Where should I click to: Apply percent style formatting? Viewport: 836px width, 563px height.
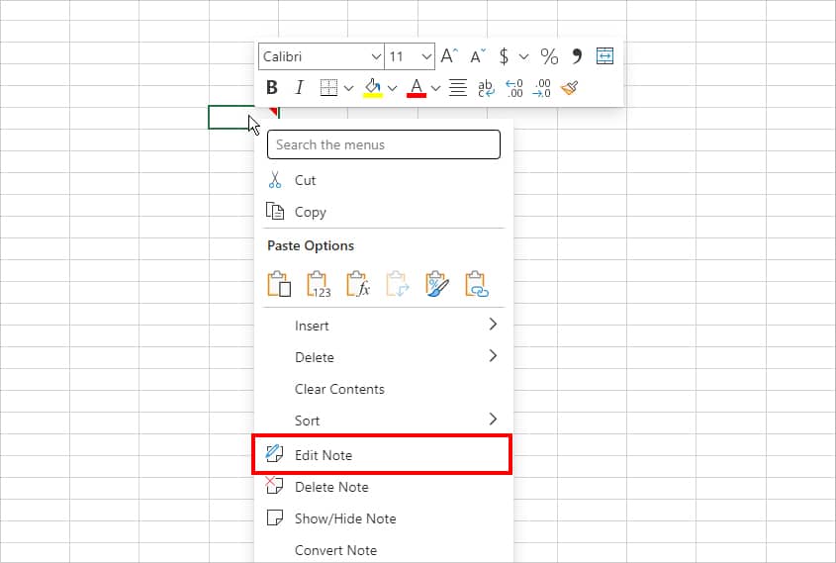click(x=549, y=56)
